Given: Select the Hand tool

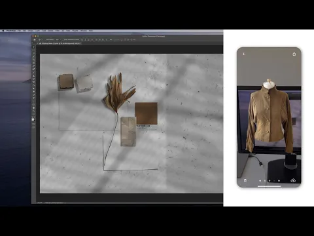Looking at the screenshot, I should pyautogui.click(x=33, y=108).
